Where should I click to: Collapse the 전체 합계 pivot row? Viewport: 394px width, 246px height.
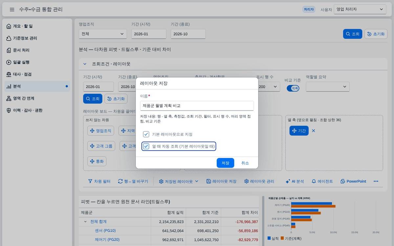point(85,222)
